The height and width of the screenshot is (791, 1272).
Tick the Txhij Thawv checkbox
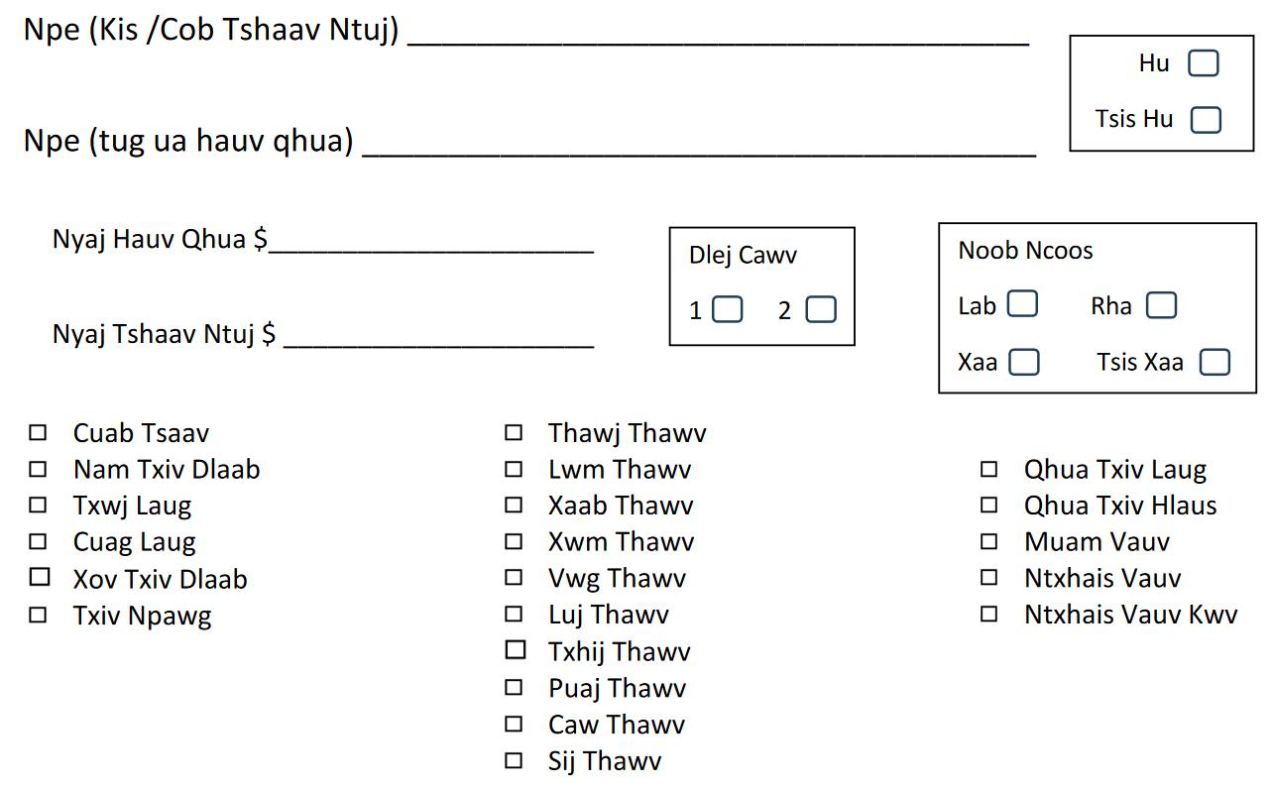point(515,650)
